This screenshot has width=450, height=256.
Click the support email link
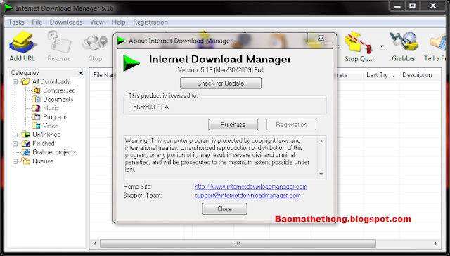(x=247, y=196)
